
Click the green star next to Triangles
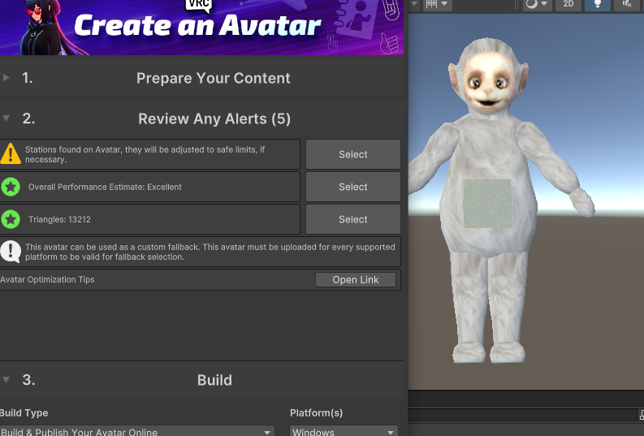point(11,219)
